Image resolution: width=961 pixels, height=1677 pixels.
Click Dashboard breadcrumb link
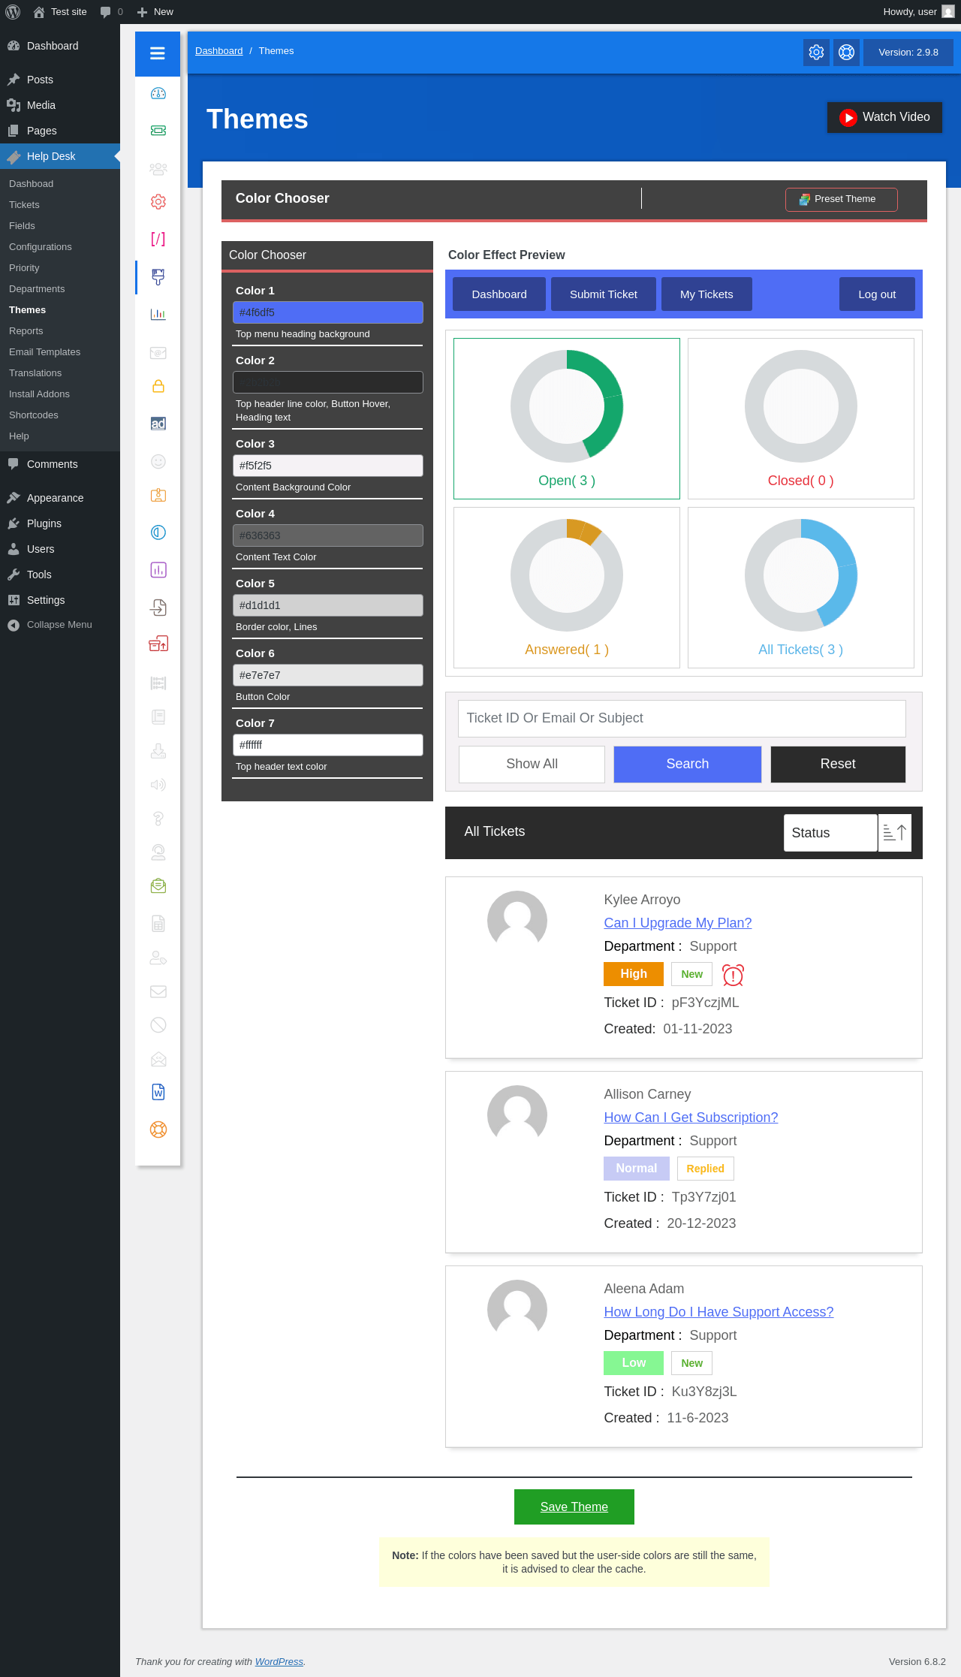218,51
